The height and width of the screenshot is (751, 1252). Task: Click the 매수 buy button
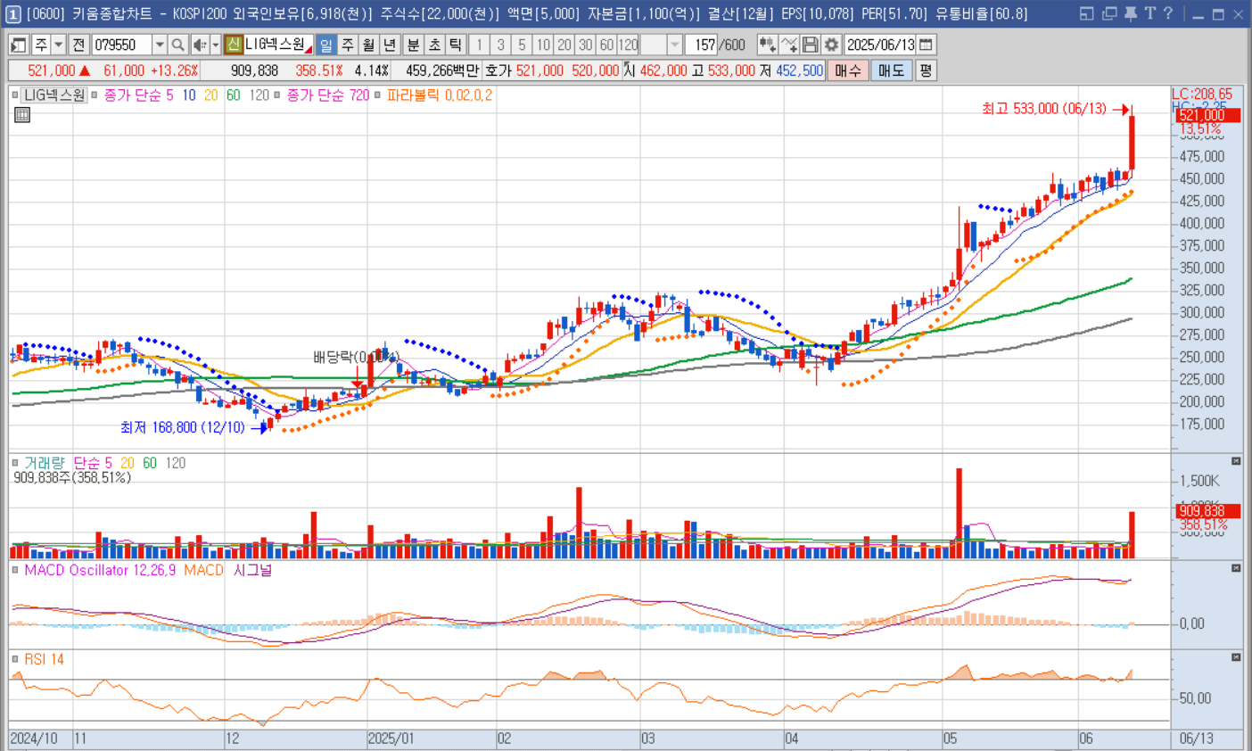(848, 70)
